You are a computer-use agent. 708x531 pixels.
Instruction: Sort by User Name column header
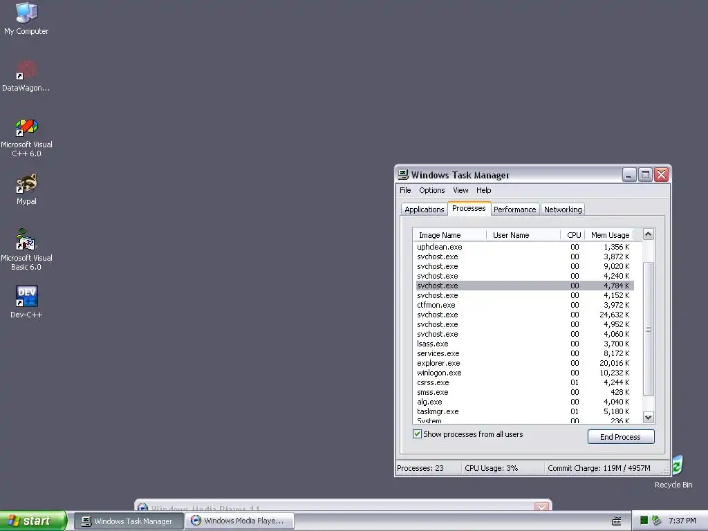click(523, 235)
